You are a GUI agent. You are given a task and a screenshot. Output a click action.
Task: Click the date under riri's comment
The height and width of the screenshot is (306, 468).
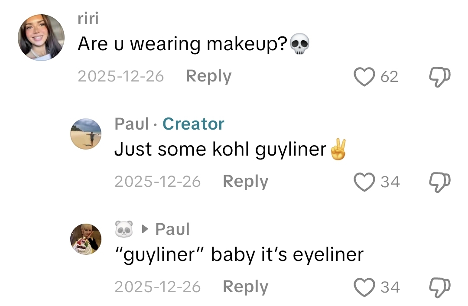pos(121,76)
